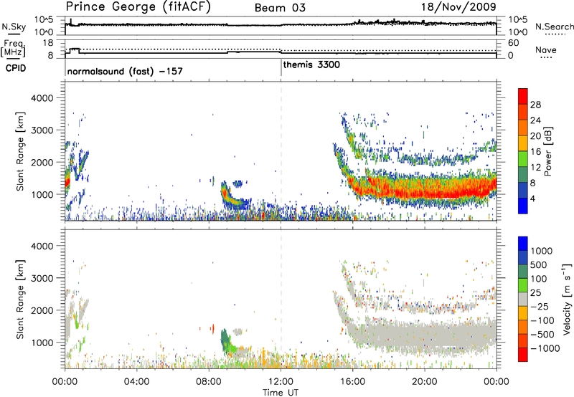The image size is (574, 397).
Task: Click the '20:00' time axis label
Action: [425, 382]
